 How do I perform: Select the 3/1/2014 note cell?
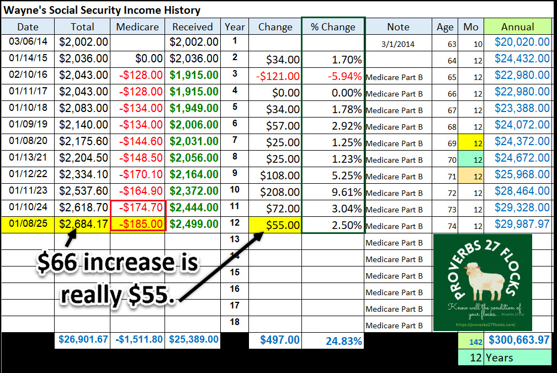(398, 43)
